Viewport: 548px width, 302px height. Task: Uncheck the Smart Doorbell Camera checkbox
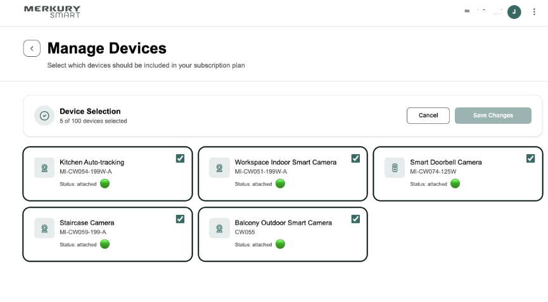pos(530,159)
